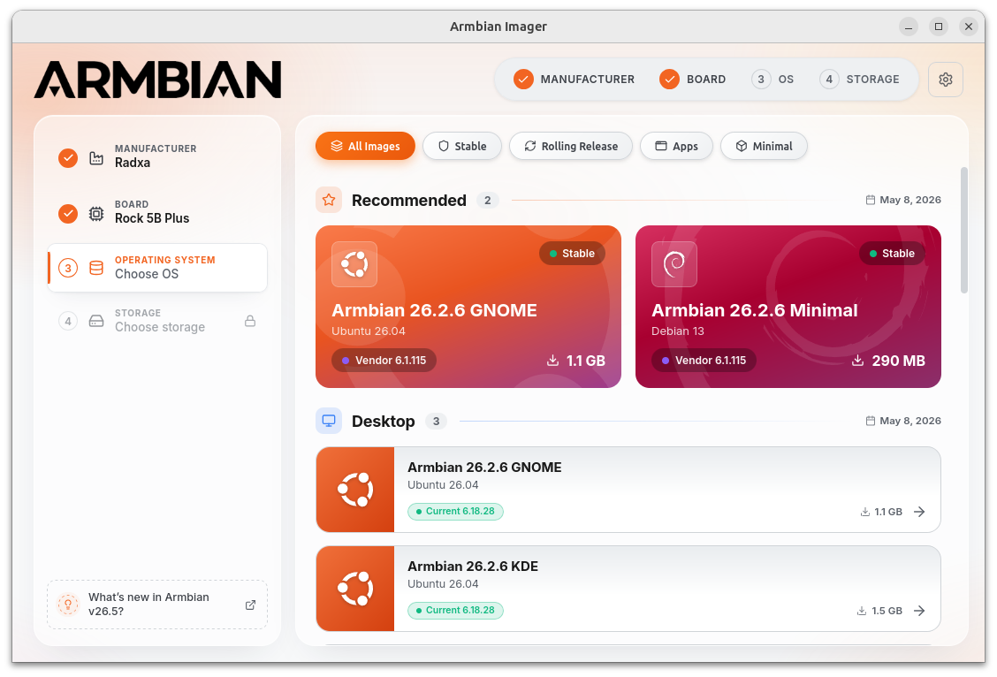
Task: Click Current 6.18.28 badge on KDE row
Action: (x=455, y=610)
